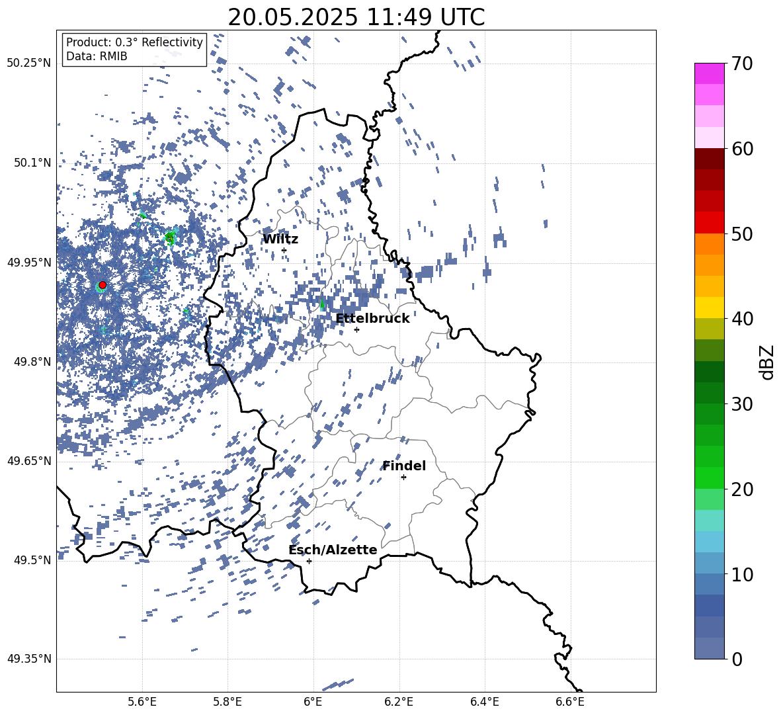Click the 49.8°N latitude tick label
Image resolution: width=783 pixels, height=715 pixels.
[32, 362]
